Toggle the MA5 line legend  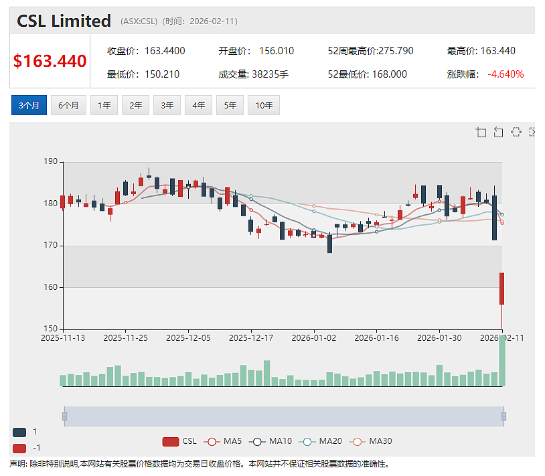click(222, 441)
